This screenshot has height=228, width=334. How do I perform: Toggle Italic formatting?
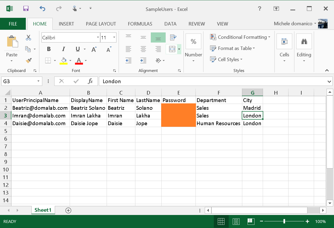coord(63,49)
